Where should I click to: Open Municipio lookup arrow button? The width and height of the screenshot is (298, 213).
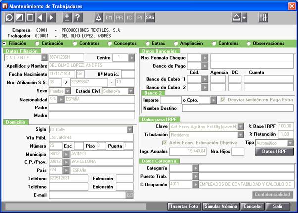tap(66, 154)
